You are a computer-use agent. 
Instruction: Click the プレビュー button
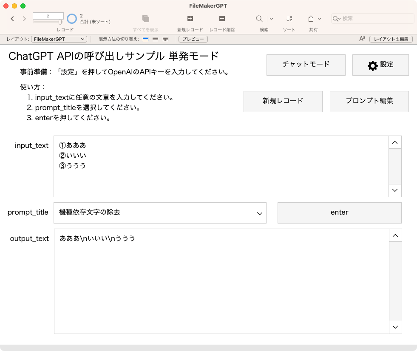click(193, 39)
